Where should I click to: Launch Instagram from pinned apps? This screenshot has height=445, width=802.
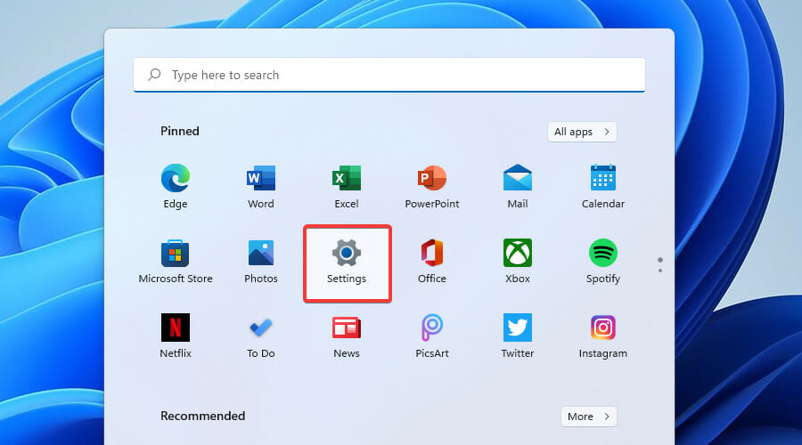coord(603,328)
